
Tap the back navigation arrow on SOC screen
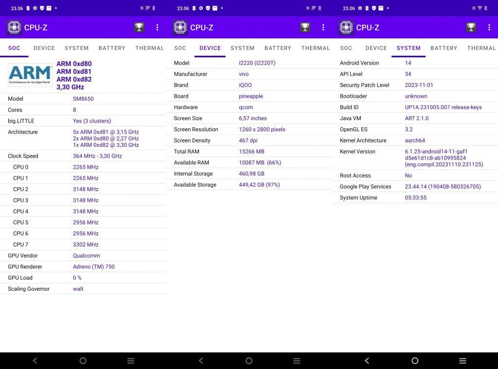[x=35, y=360]
